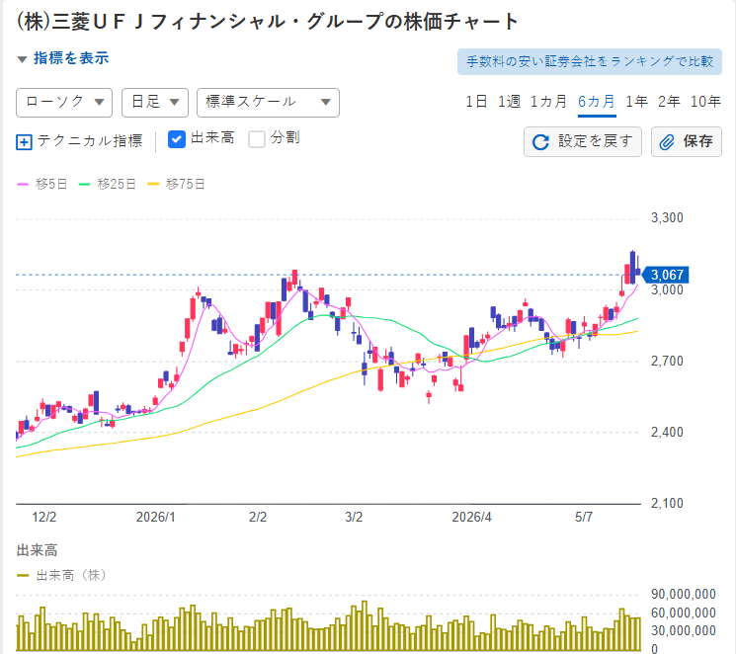Viewport: 736px width, 654px height.
Task: Click the 5/7 date label on the axis
Action: point(584,518)
